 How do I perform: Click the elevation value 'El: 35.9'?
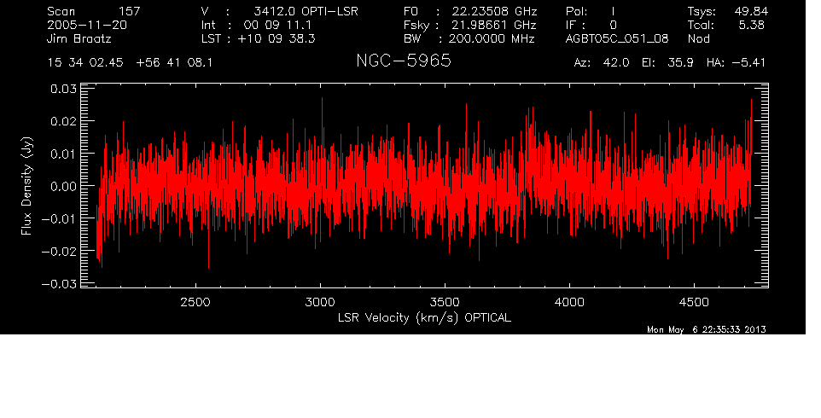pyautogui.click(x=667, y=63)
